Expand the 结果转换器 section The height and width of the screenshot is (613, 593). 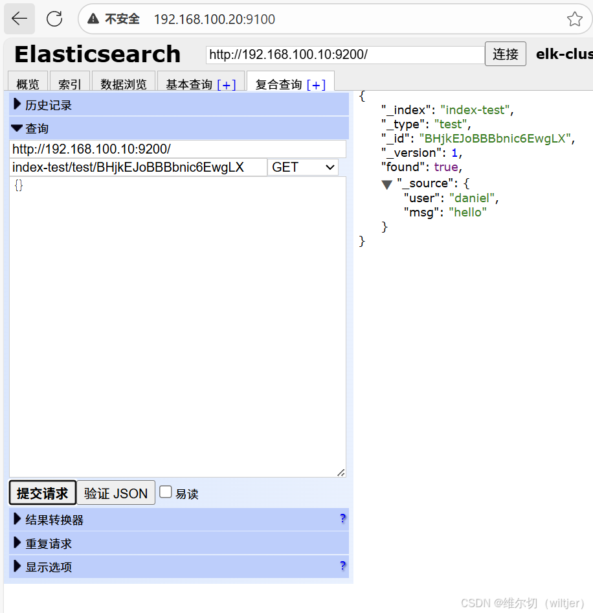click(x=179, y=520)
